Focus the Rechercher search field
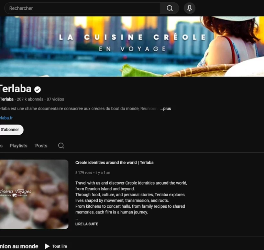The width and height of the screenshot is (264, 250). 82,8
